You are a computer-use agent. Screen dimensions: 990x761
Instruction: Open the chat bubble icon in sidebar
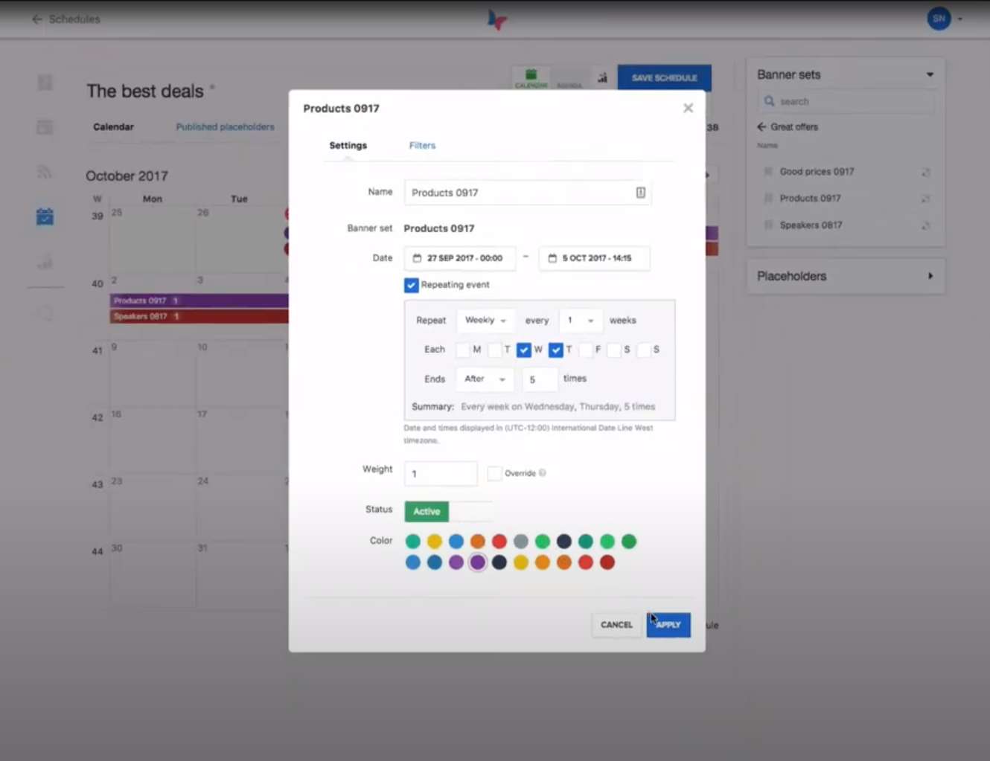click(45, 312)
